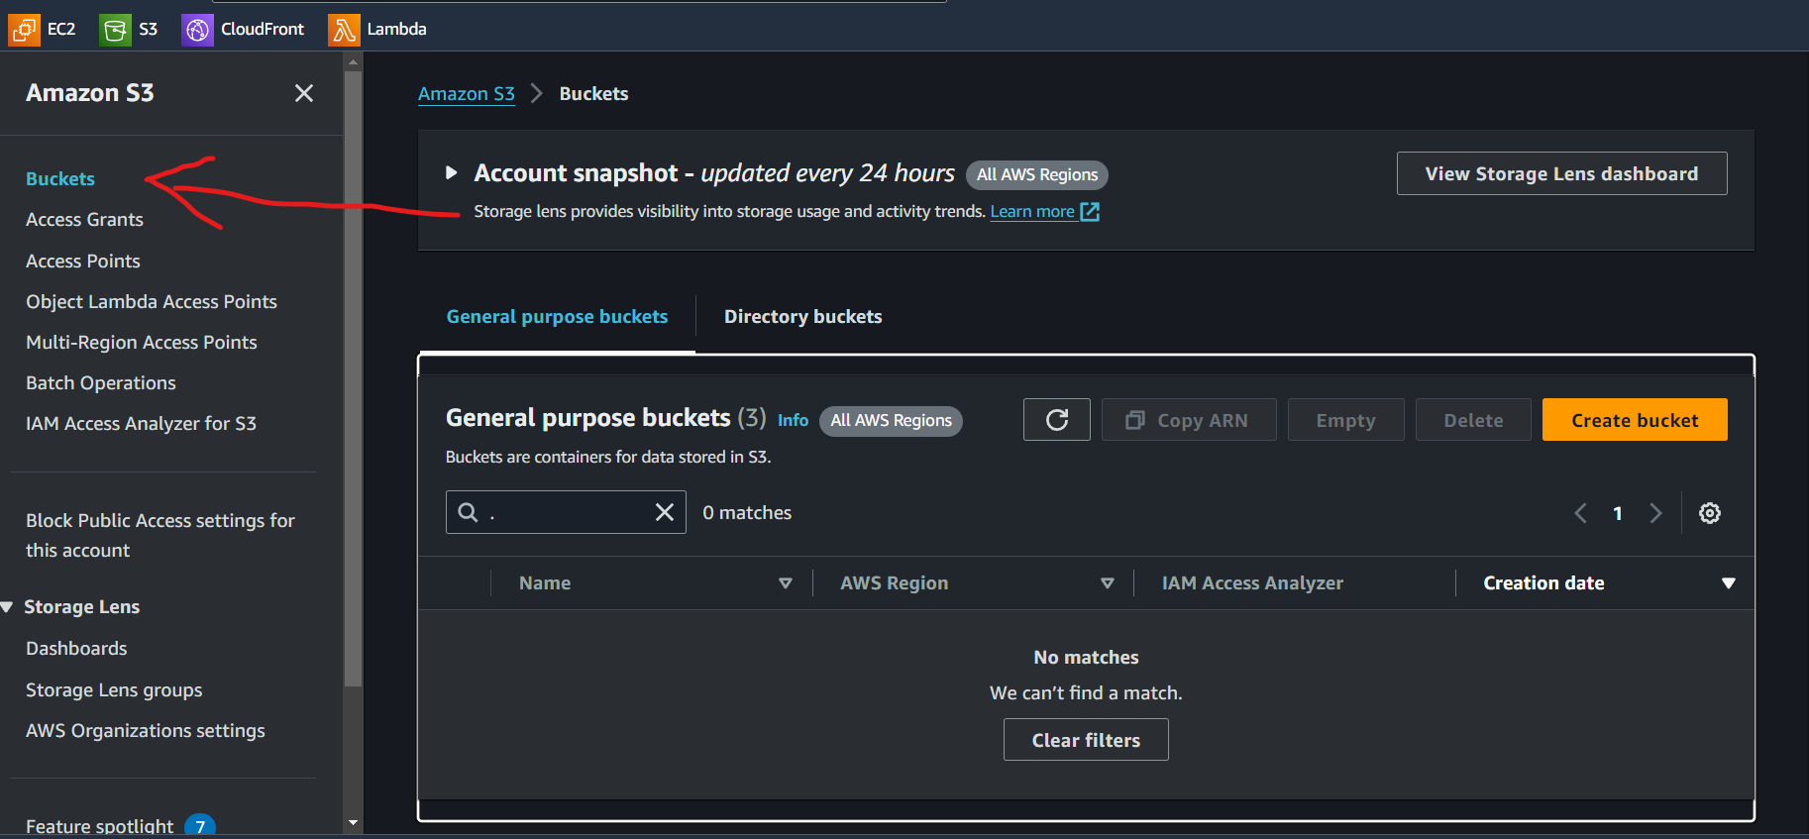Click the All AWS Regions badge beside Info
Screen dimensions: 1809x839
891,421
